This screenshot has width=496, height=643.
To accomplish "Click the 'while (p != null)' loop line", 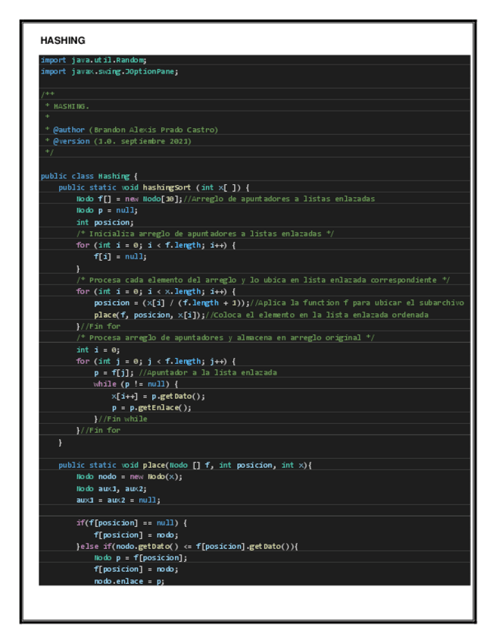I will click(x=136, y=384).
